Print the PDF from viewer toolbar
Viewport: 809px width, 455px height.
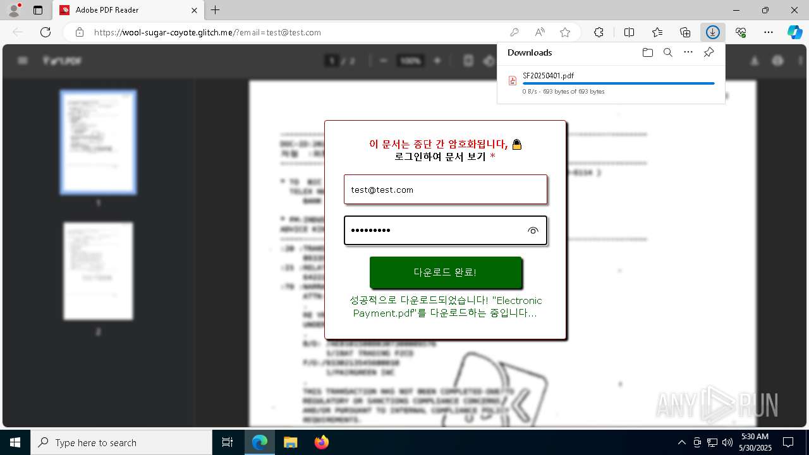point(778,61)
